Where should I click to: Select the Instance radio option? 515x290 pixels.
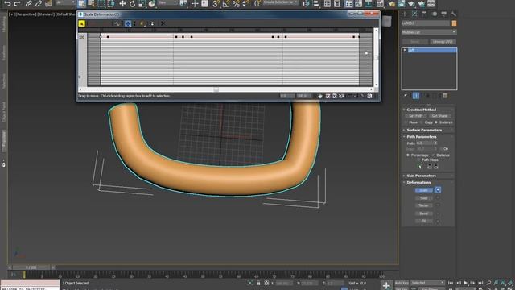[443, 122]
